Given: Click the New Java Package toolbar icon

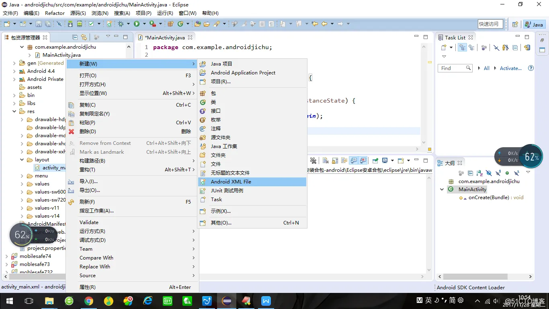Looking at the screenshot, I should [x=170, y=24].
